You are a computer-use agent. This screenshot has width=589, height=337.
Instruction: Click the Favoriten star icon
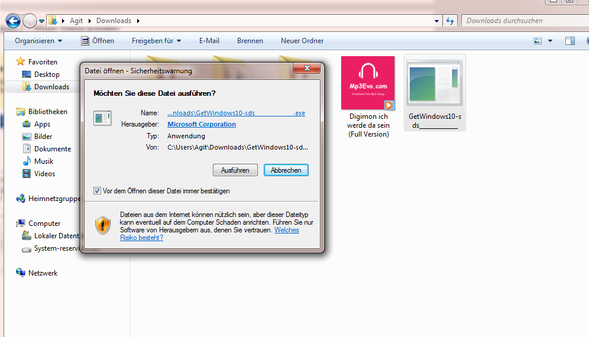(x=20, y=61)
